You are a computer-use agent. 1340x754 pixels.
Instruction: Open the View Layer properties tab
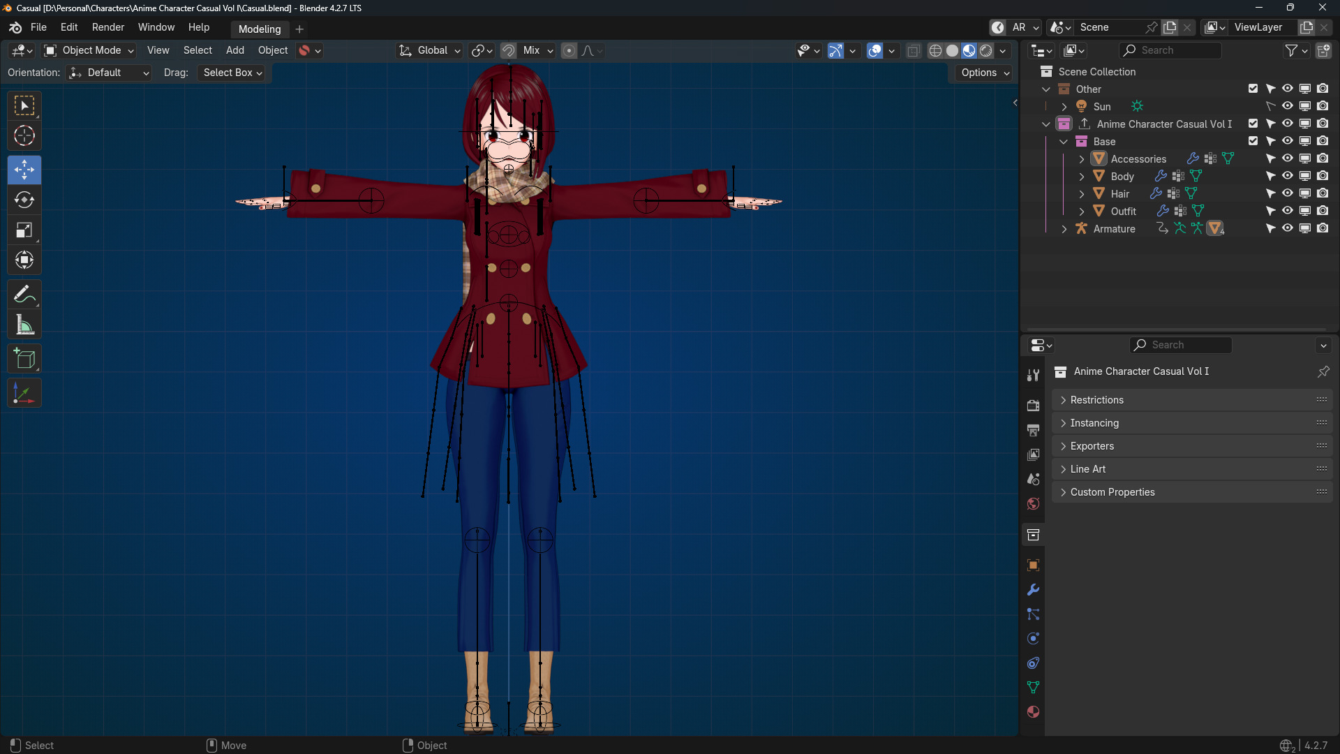(1034, 454)
